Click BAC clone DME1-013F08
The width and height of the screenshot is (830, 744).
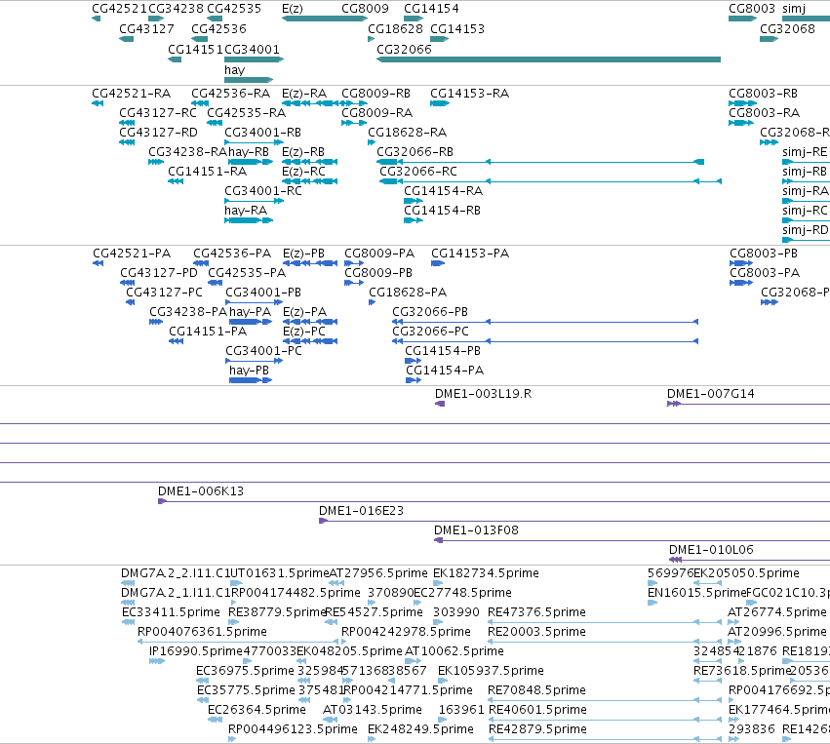point(632,540)
